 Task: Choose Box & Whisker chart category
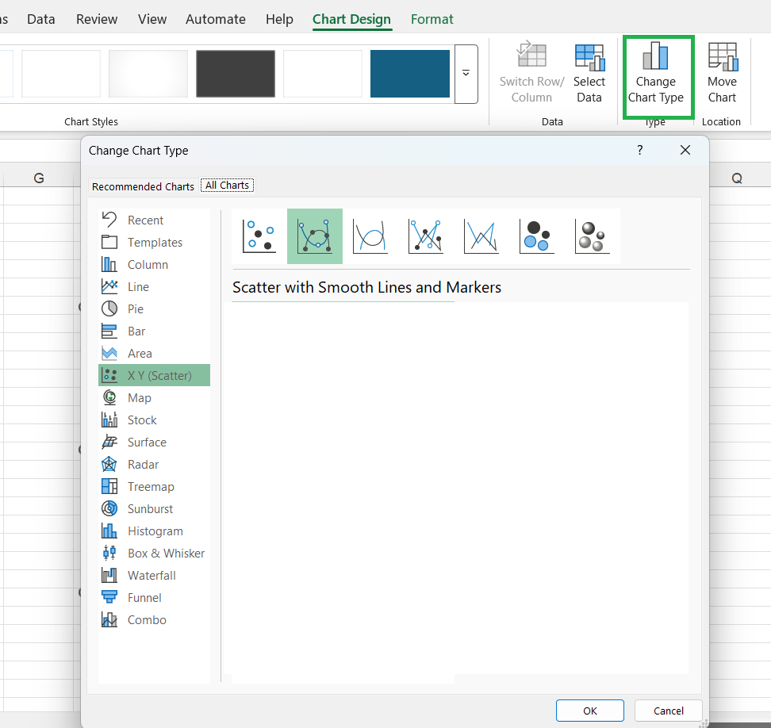point(154,554)
